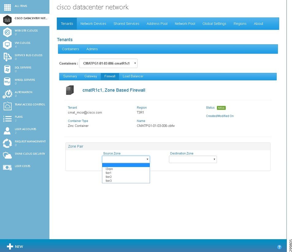This screenshot has height=252, width=292.
Task: Open the help question mark icon
Action: click(x=279, y=247)
